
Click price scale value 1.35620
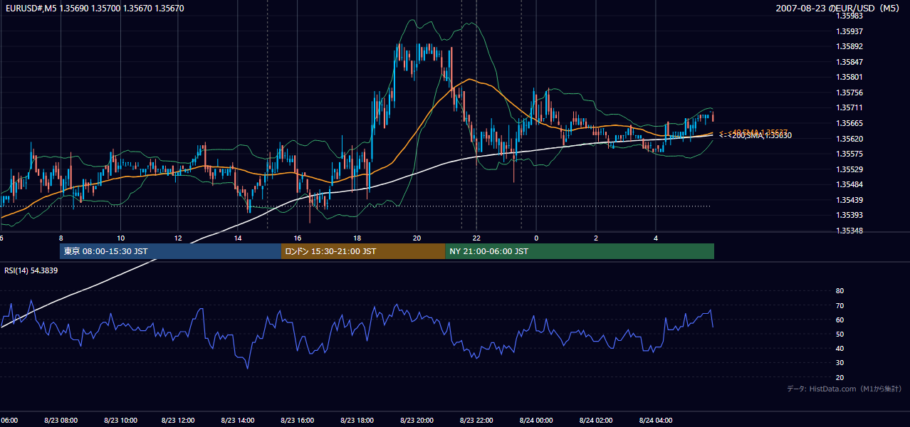point(849,139)
